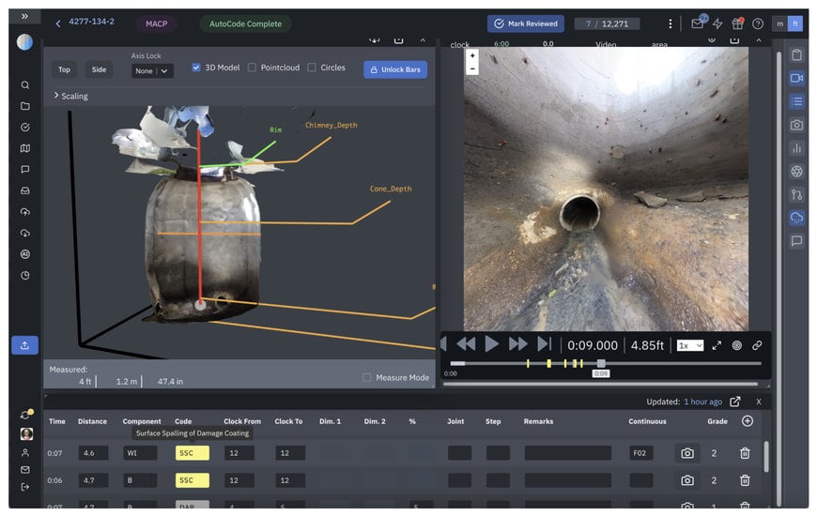
Task: Open the speech-bubble icon in left sidebar
Action: coord(25,169)
